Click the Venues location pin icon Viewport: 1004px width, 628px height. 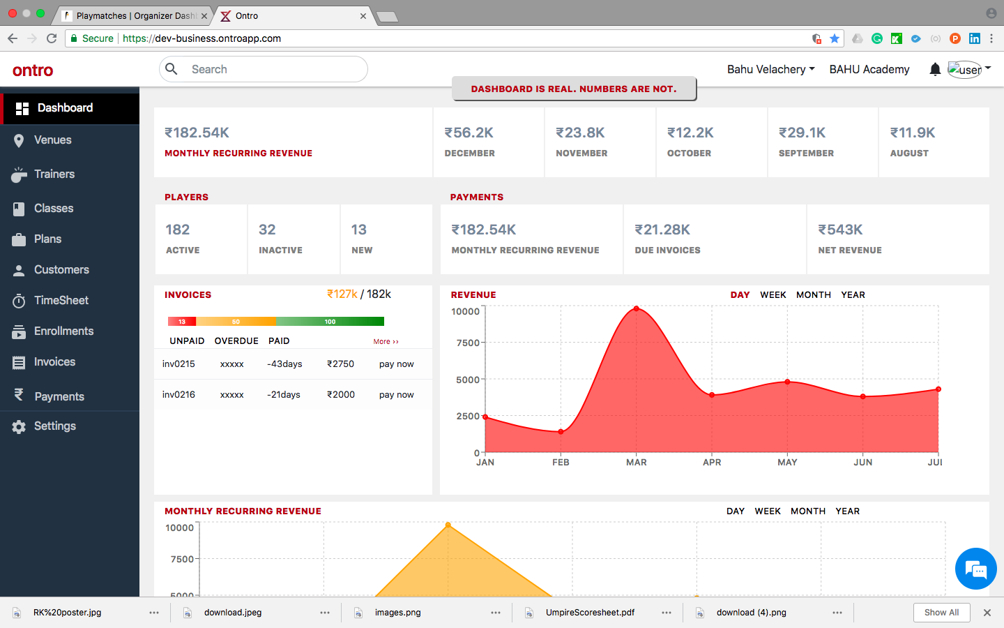[x=19, y=140]
